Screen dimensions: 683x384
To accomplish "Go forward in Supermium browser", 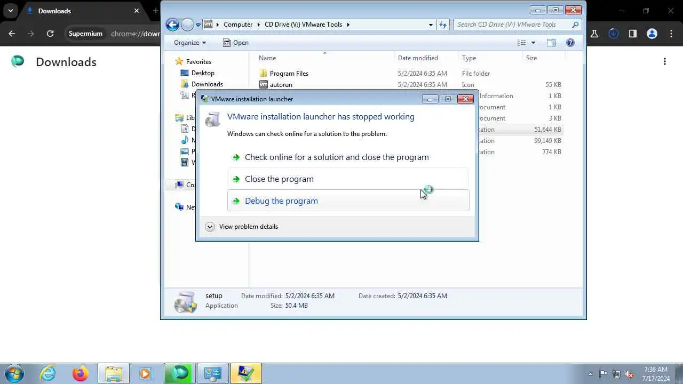I will (30, 34).
